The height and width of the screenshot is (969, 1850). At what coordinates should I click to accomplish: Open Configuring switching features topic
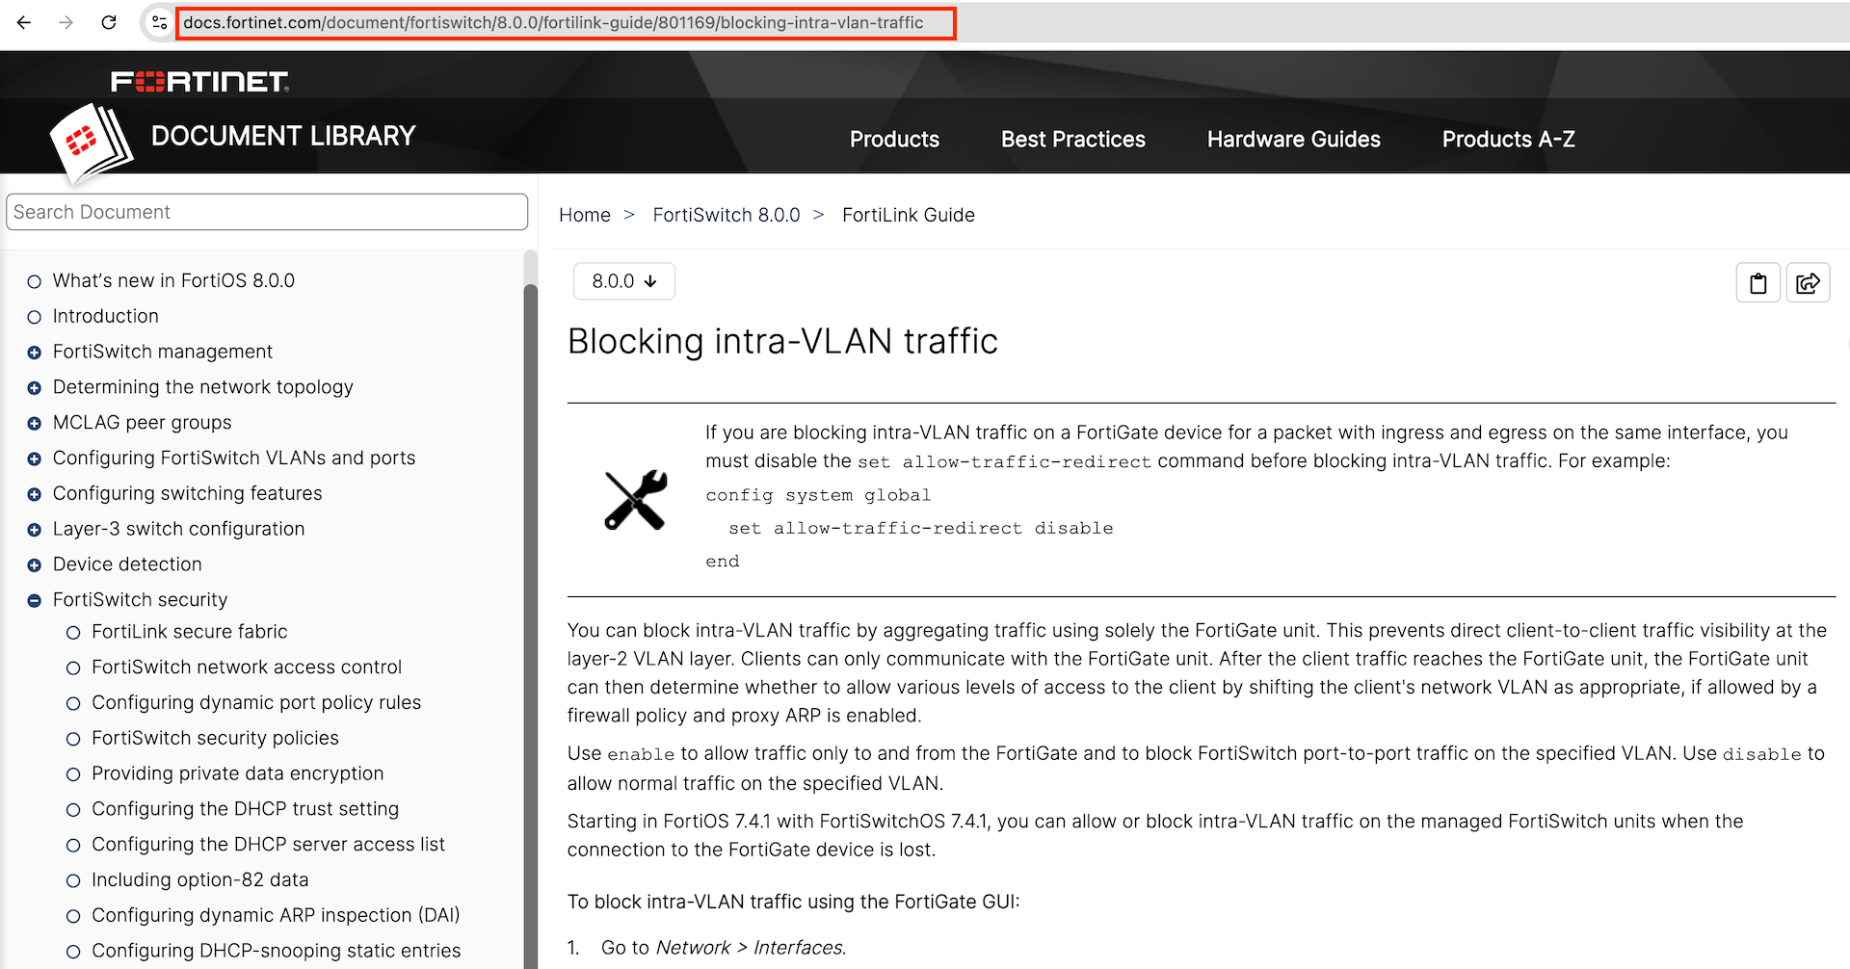188,493
